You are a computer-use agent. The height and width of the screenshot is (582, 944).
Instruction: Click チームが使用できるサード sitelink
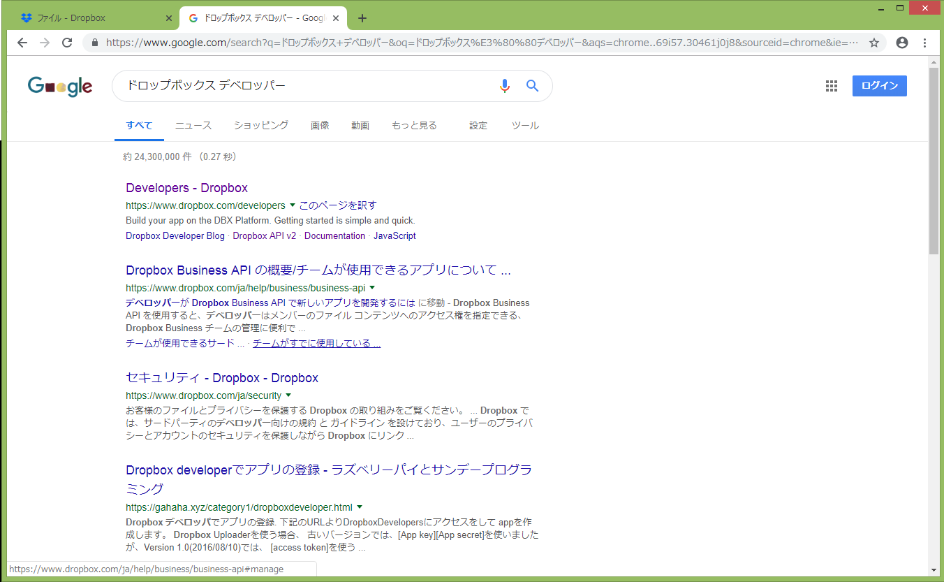pos(185,344)
